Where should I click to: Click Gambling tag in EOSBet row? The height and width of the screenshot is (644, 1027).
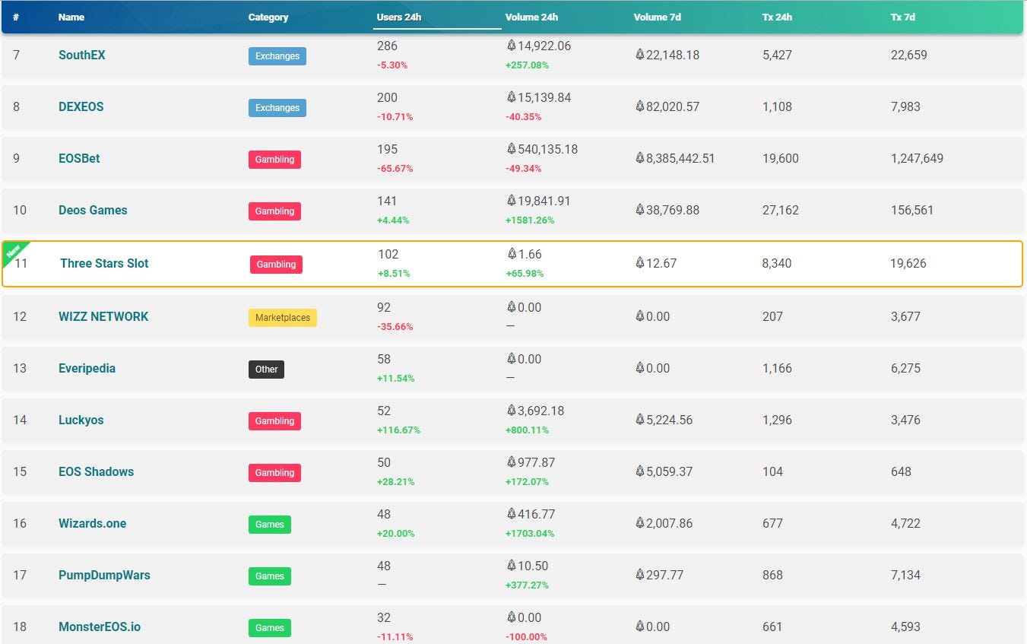point(274,160)
